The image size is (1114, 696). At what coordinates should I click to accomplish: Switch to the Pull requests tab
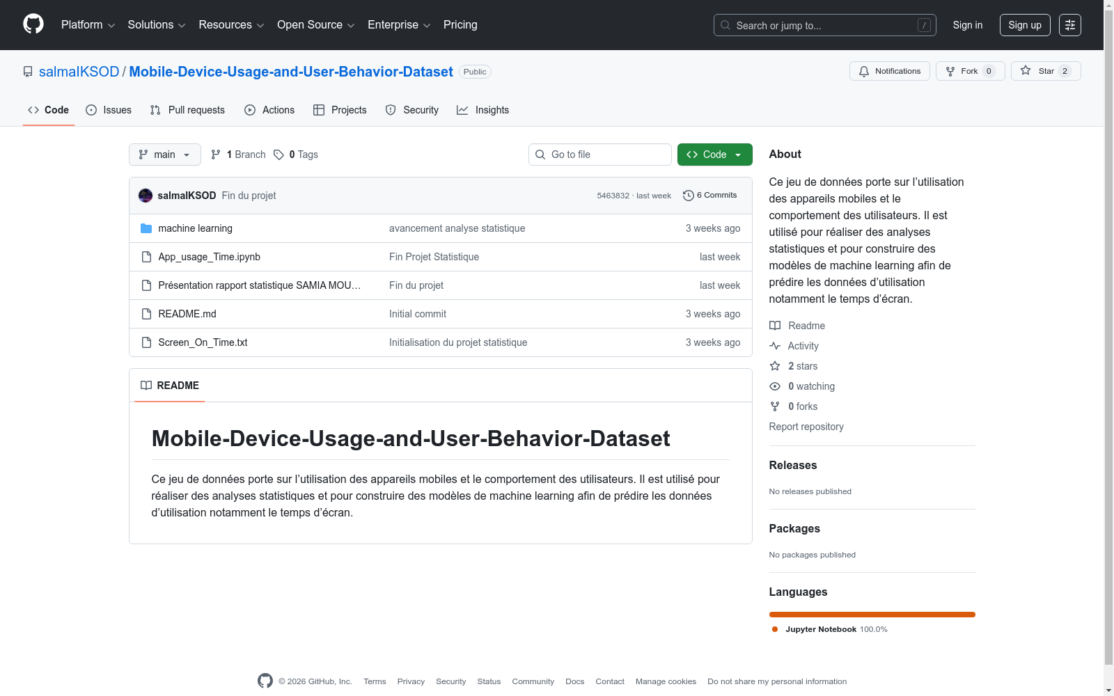(187, 110)
